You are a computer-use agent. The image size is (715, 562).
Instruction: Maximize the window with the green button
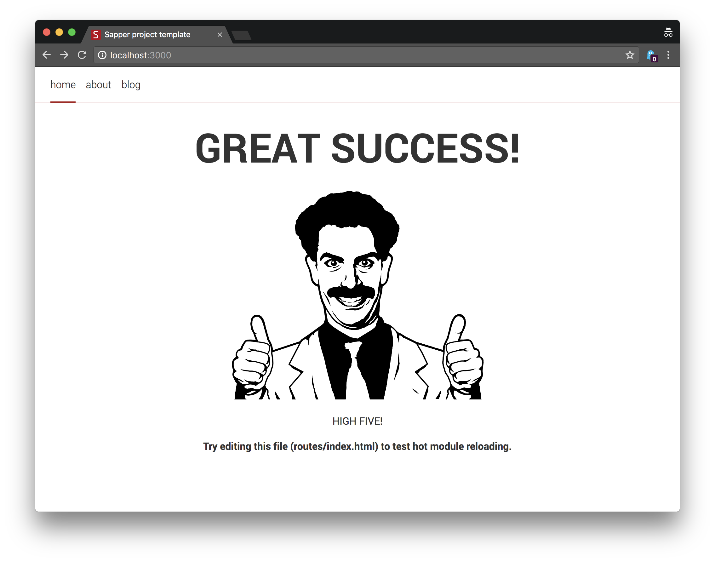(x=72, y=32)
